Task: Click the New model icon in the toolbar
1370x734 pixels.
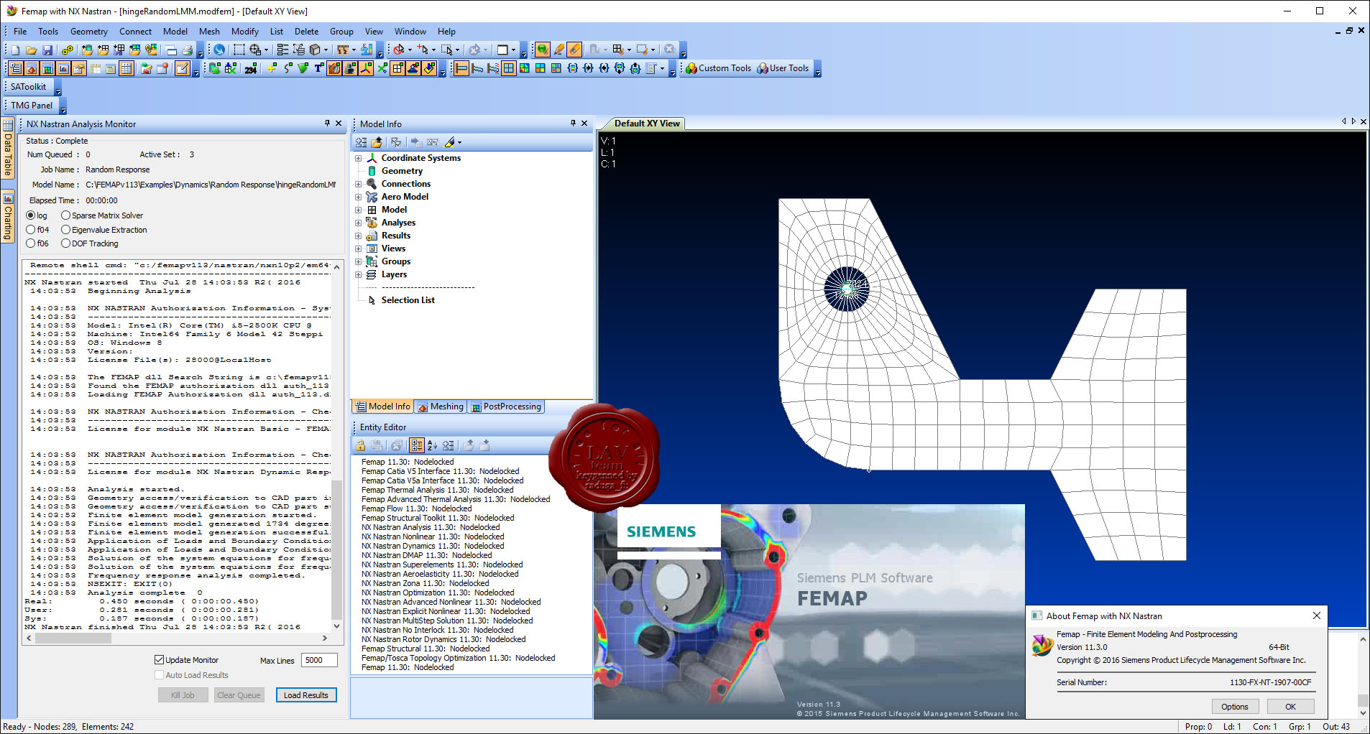Action: 15,50
